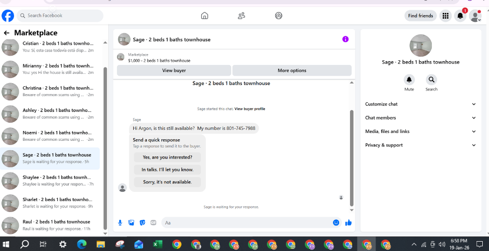Open Outlook mail from the taskbar

pyautogui.click(x=138, y=244)
